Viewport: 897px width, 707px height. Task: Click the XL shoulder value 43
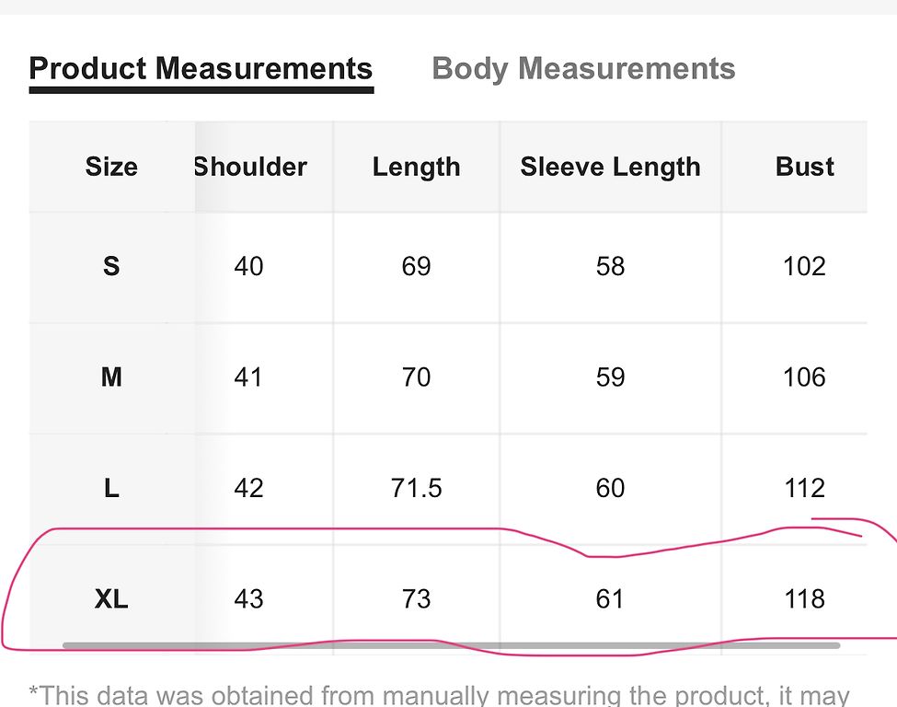click(x=248, y=599)
